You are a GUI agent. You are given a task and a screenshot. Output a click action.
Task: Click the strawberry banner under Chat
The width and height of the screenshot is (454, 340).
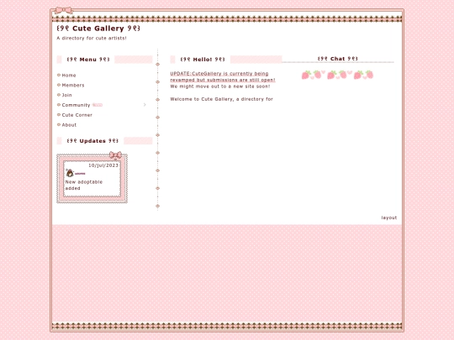click(x=337, y=75)
